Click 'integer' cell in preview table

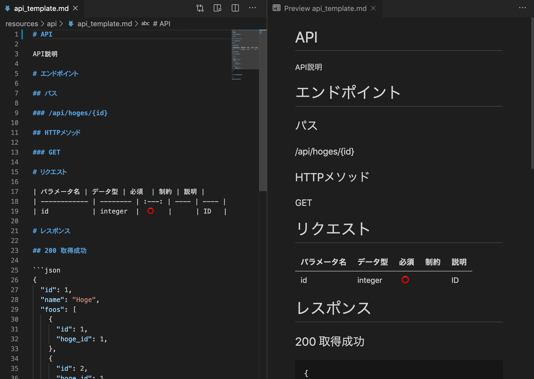[369, 280]
